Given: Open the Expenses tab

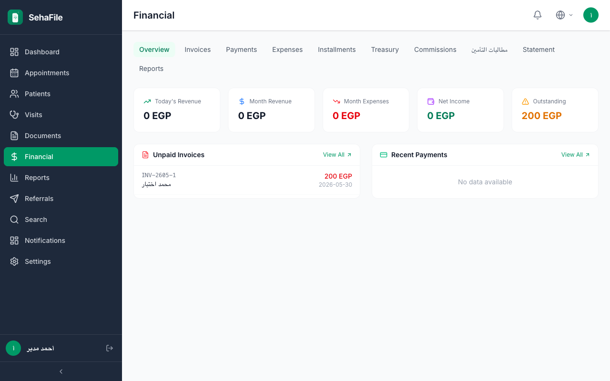Looking at the screenshot, I should coord(287,50).
